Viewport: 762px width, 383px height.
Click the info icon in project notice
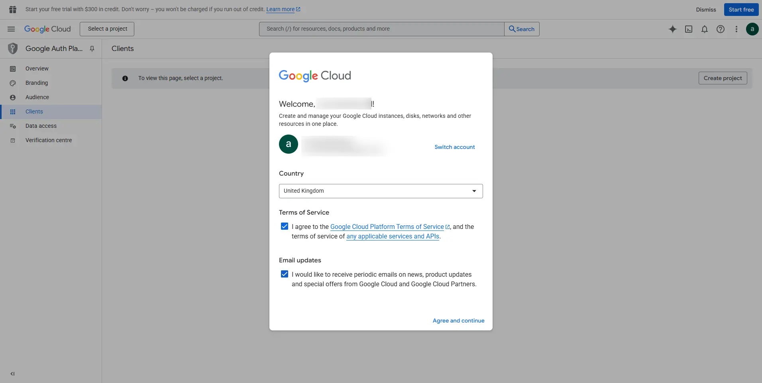point(125,78)
